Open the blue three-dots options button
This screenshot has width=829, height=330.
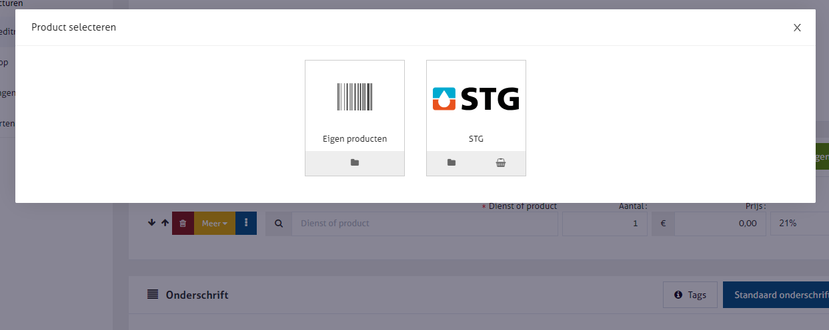pos(246,224)
